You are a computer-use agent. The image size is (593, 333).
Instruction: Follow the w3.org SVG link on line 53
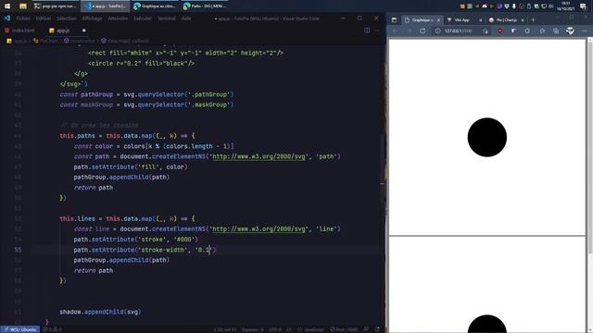(x=259, y=228)
